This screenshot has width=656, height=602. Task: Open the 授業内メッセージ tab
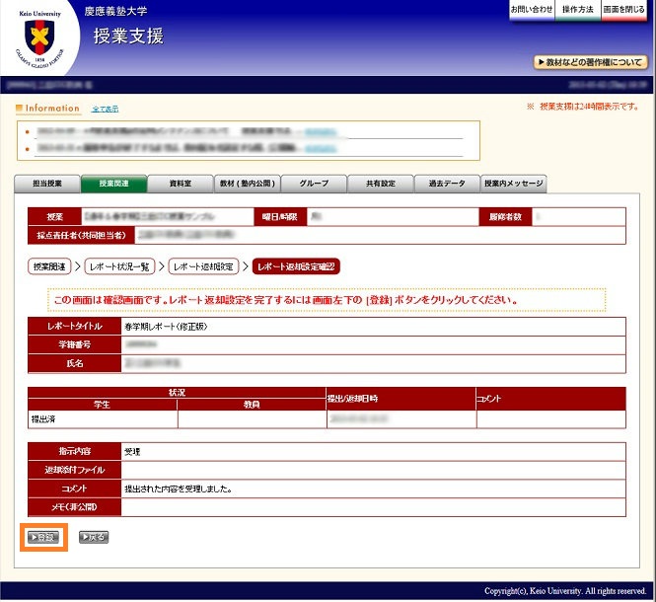click(513, 184)
